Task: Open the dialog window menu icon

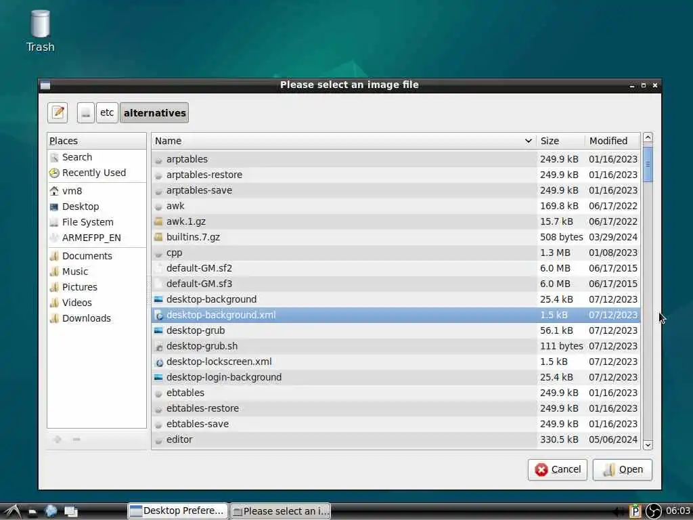Action: (45, 85)
